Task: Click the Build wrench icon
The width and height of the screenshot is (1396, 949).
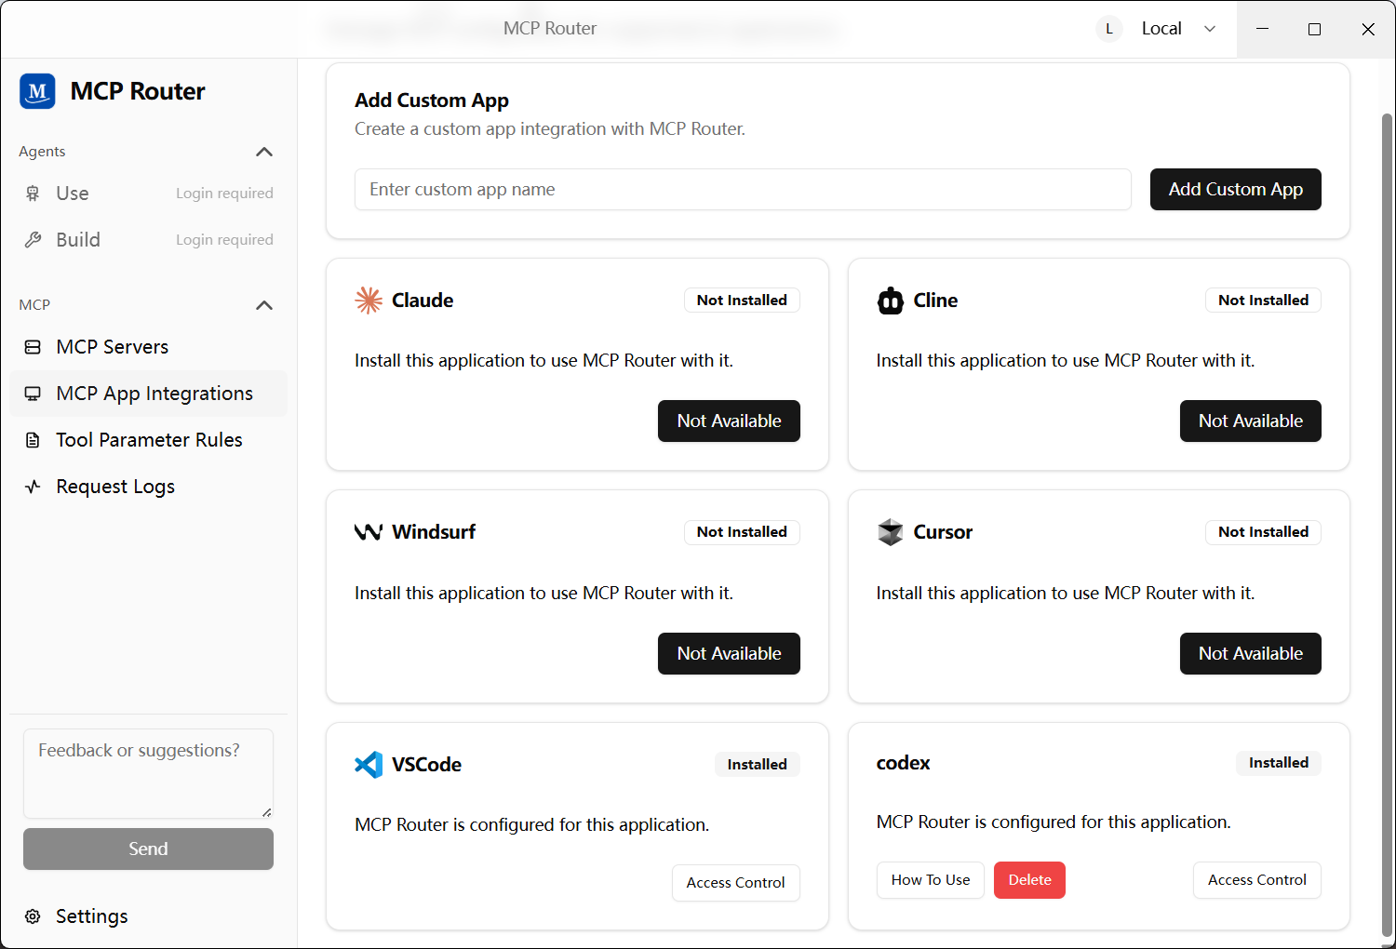Action: click(x=33, y=240)
